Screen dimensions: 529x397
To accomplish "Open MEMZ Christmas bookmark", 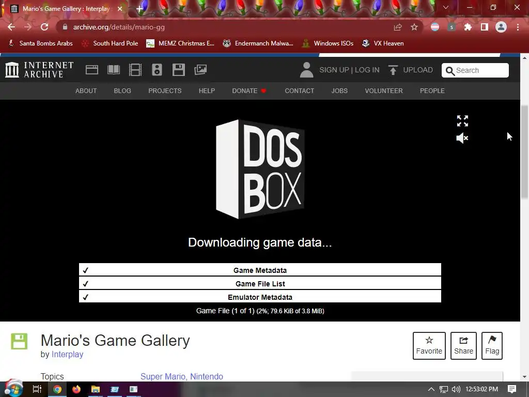I will [180, 43].
